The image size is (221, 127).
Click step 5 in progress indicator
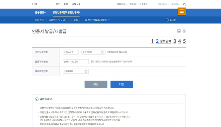click(x=185, y=41)
